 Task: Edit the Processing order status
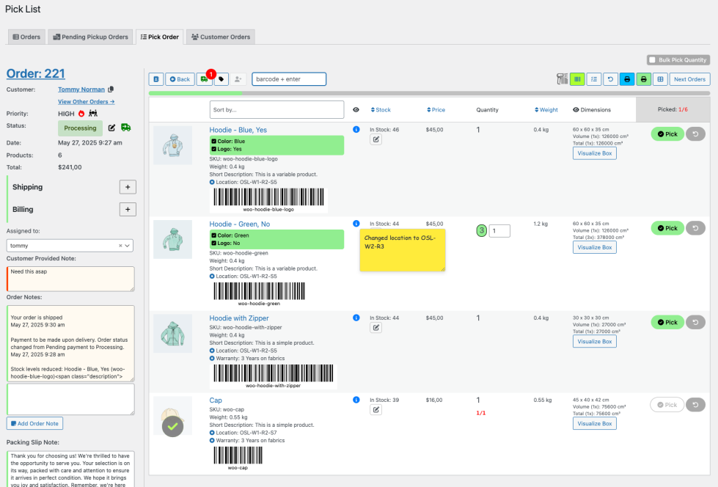coord(111,128)
